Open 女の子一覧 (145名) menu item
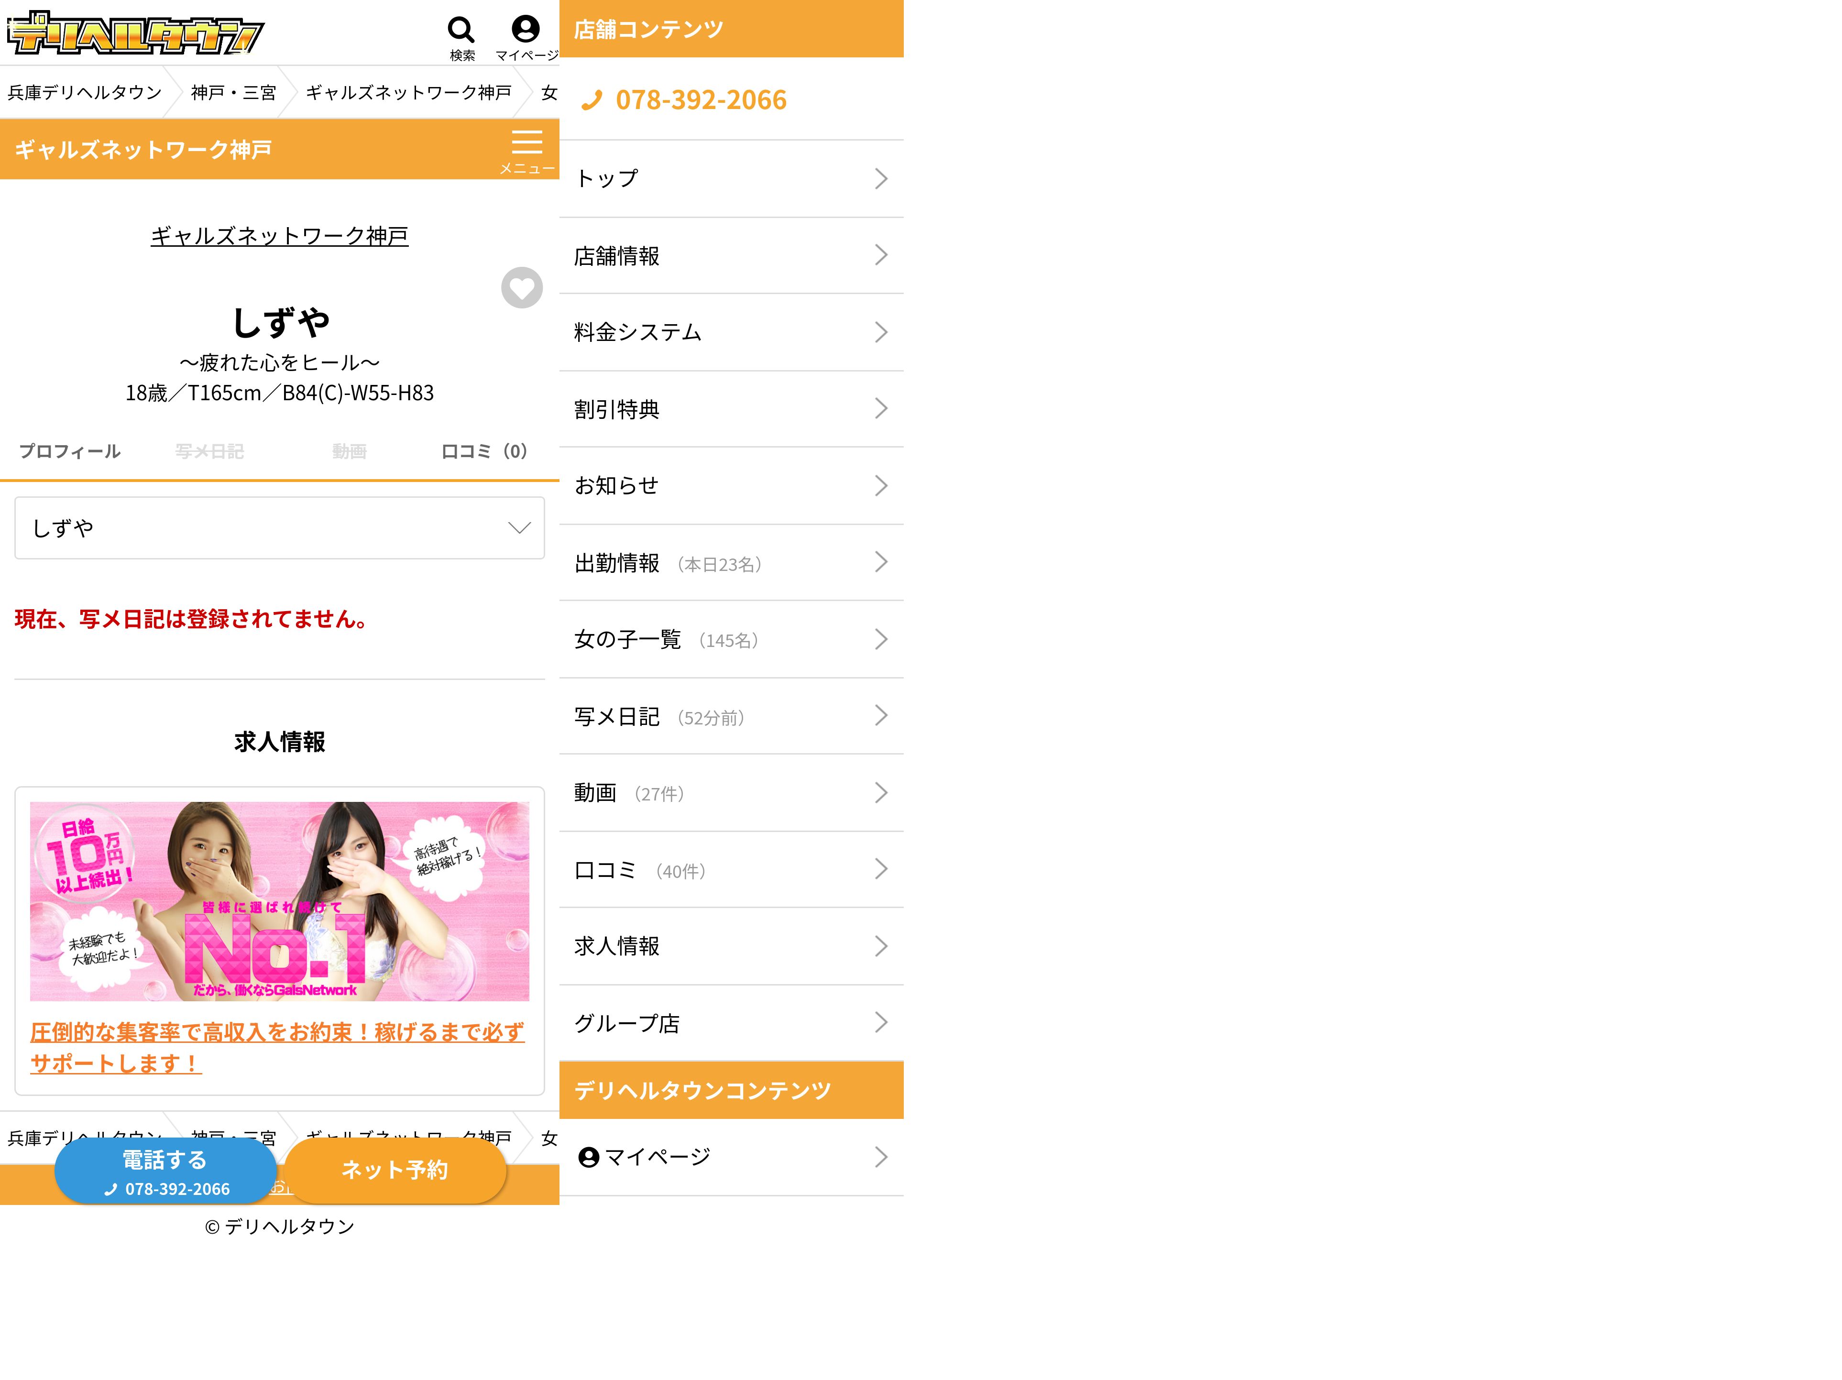This screenshot has width=1842, height=1380. click(731, 640)
